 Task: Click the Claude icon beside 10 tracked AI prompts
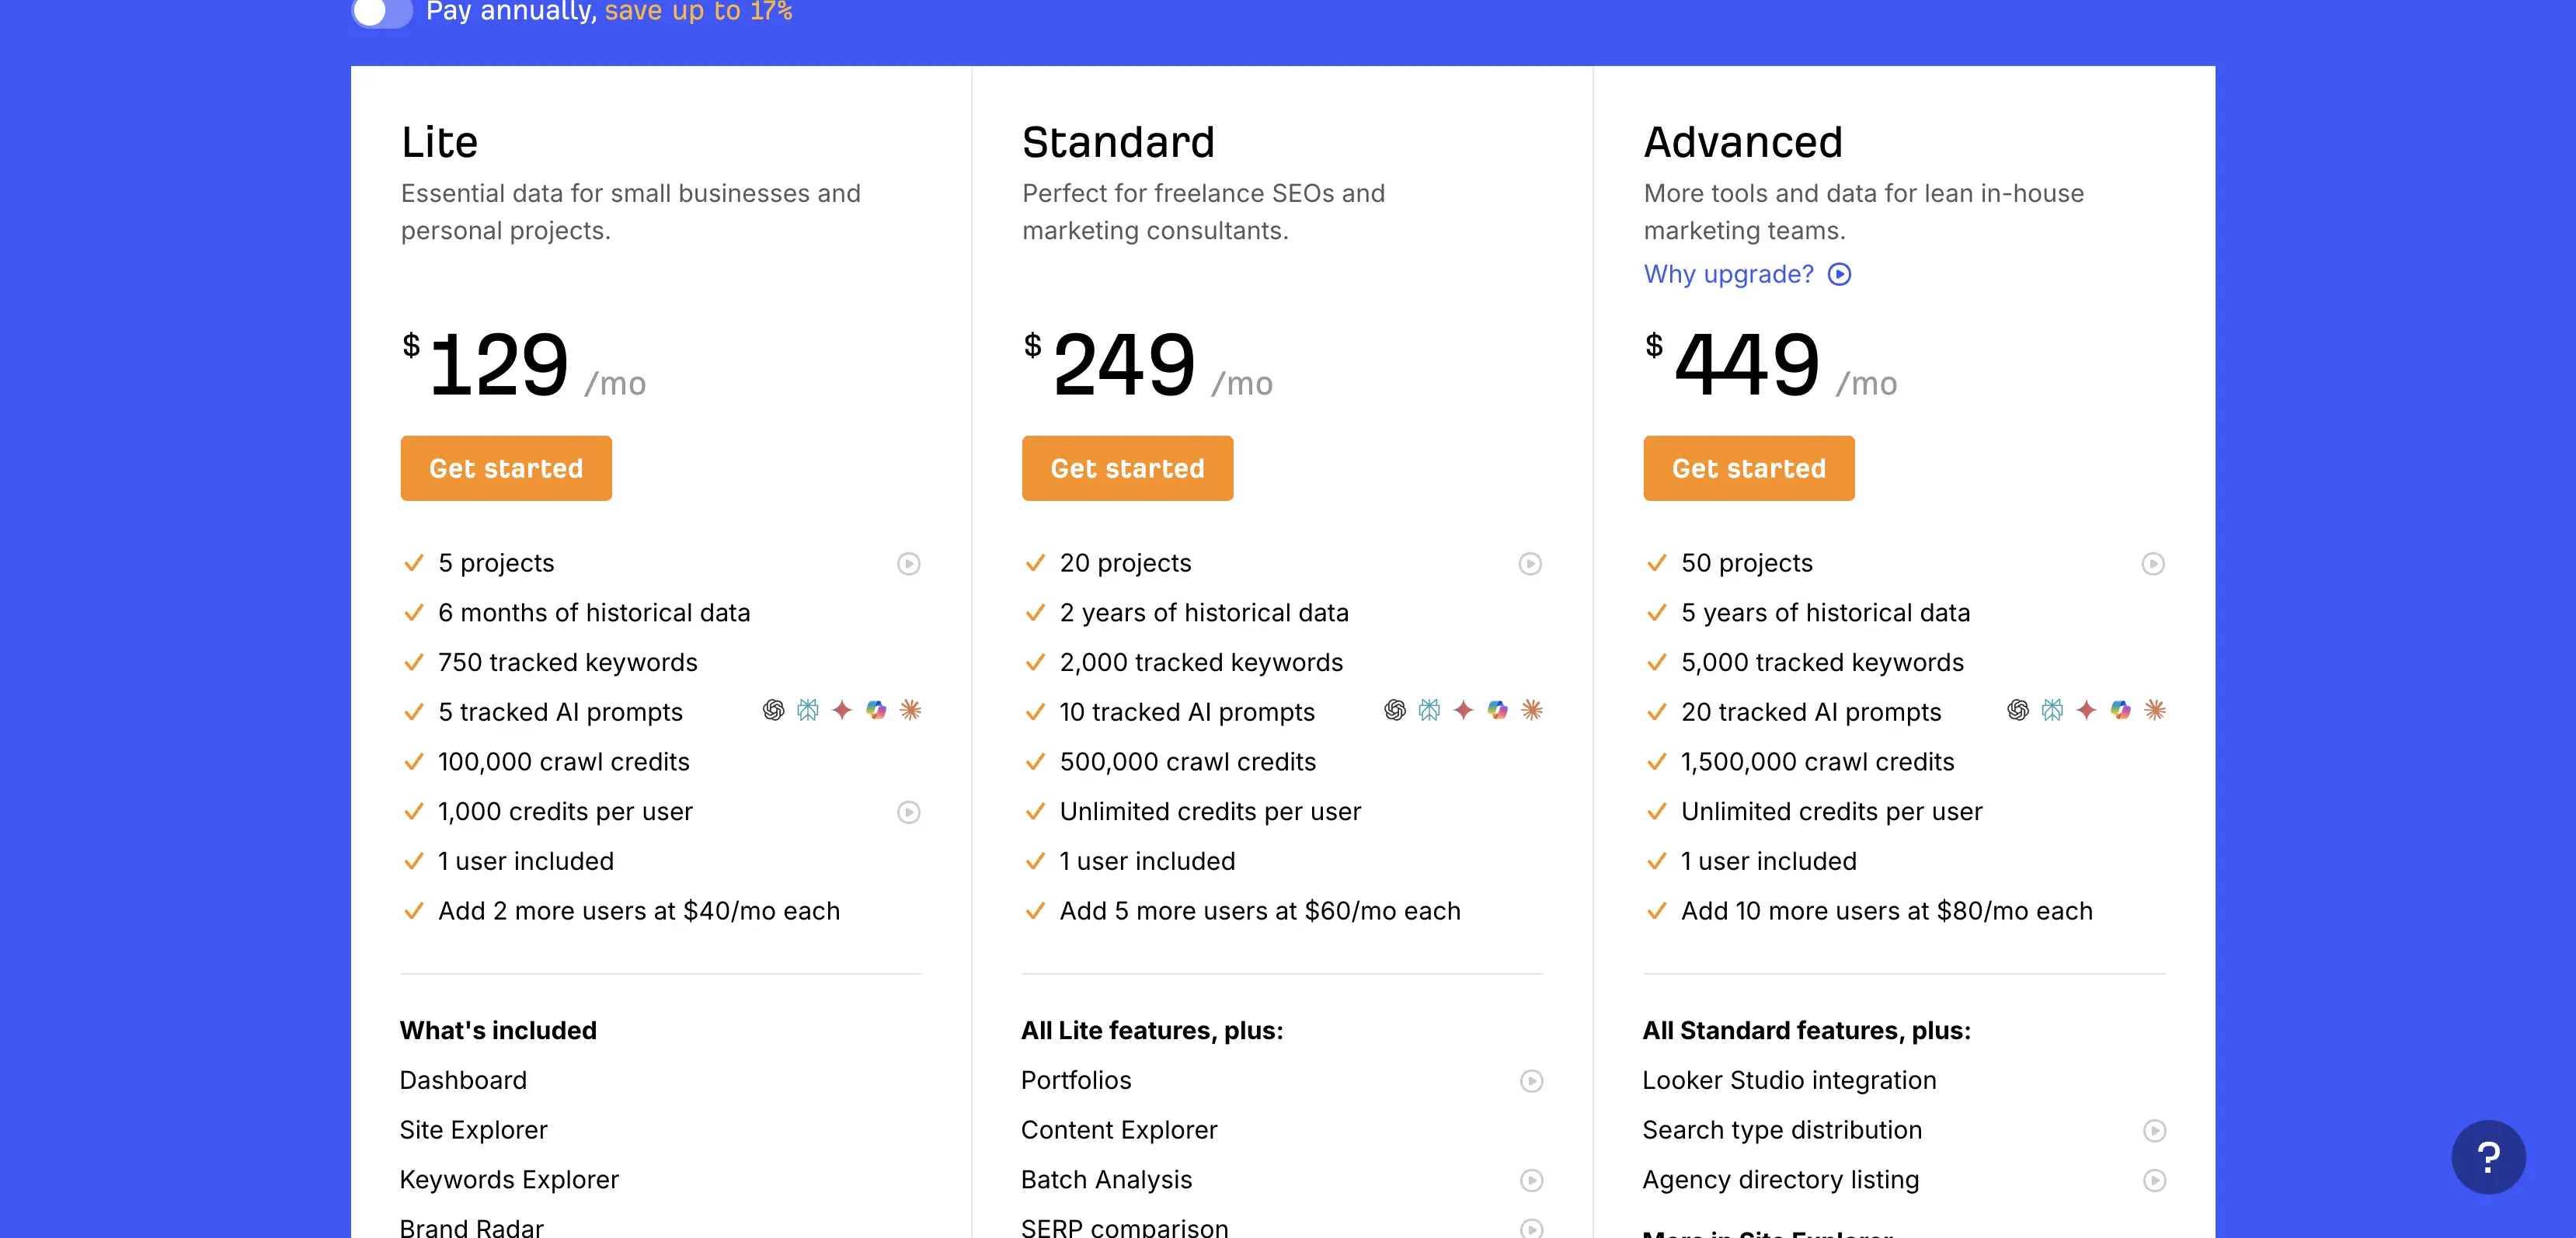1532,710
